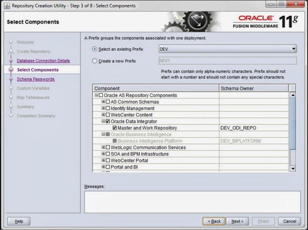Uncheck the Oracle Data Integrator checkbox
Viewport: 308px width, 230px height.
pos(108,121)
